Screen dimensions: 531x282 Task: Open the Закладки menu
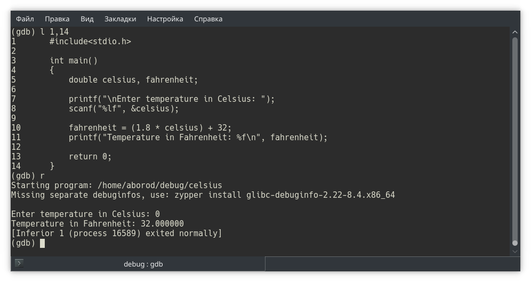(x=120, y=19)
